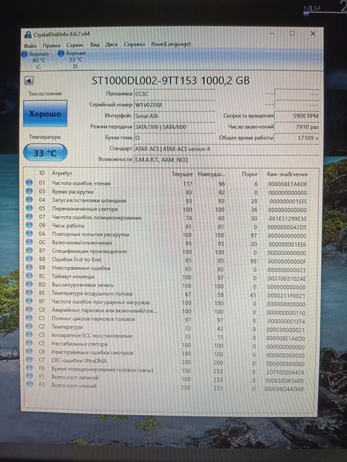347x462 pixels.
Task: Click the Хорошо health status button
Action: coord(45,114)
